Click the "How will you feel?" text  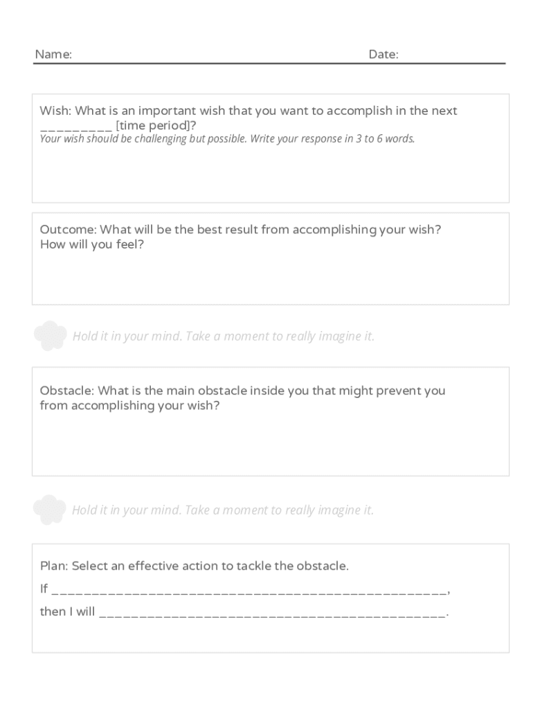coord(92,244)
